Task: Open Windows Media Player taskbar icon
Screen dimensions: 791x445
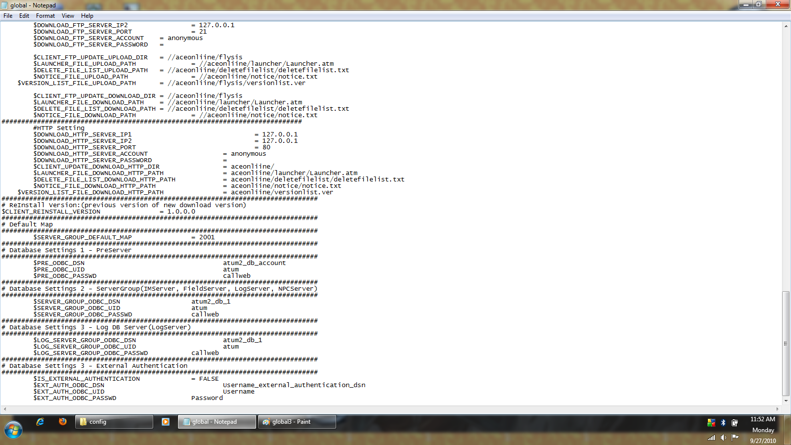Action: [x=166, y=422]
